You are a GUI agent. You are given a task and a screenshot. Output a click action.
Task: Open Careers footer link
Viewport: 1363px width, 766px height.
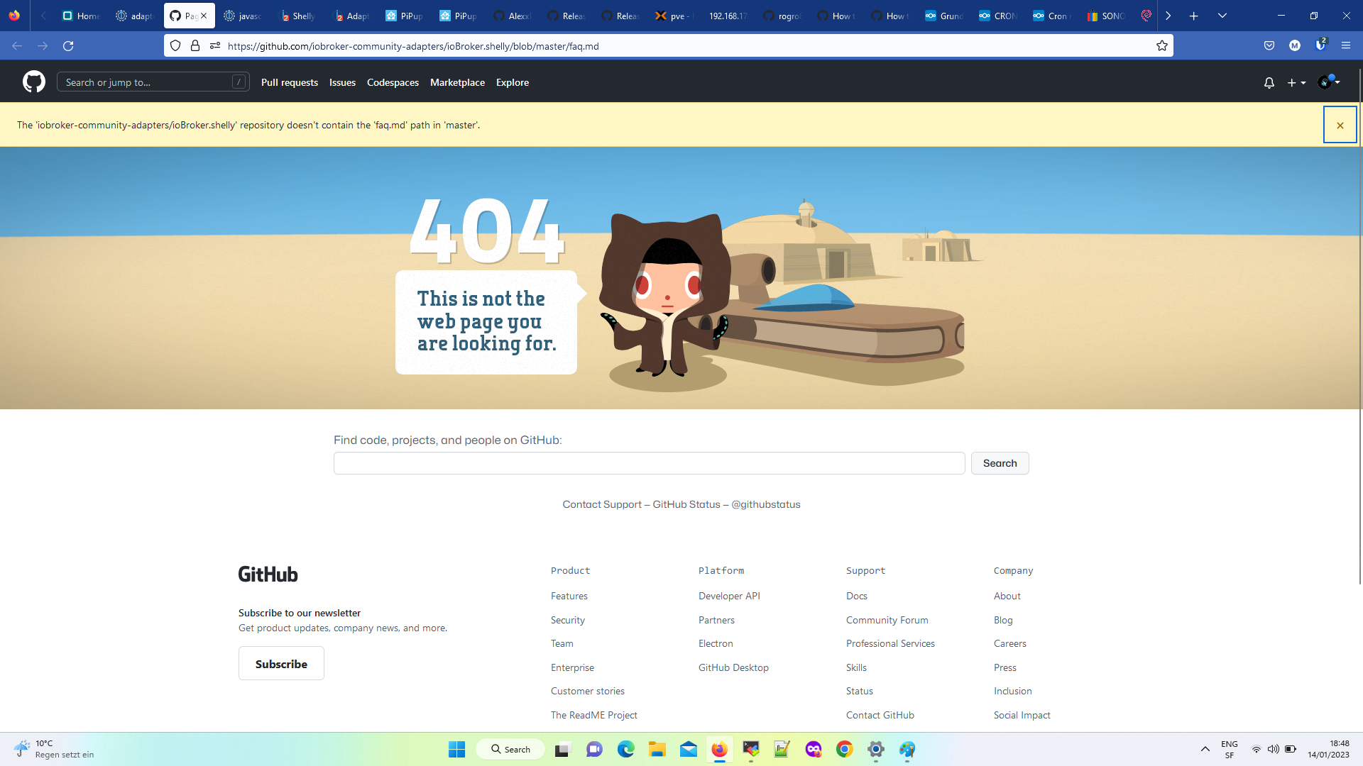click(1009, 644)
